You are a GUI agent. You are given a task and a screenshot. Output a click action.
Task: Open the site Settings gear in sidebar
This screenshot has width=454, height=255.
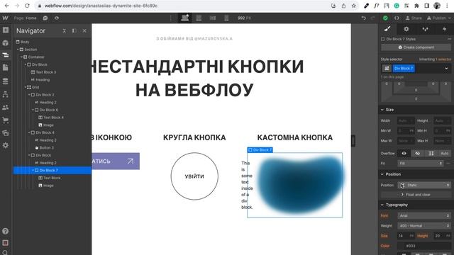[6, 145]
